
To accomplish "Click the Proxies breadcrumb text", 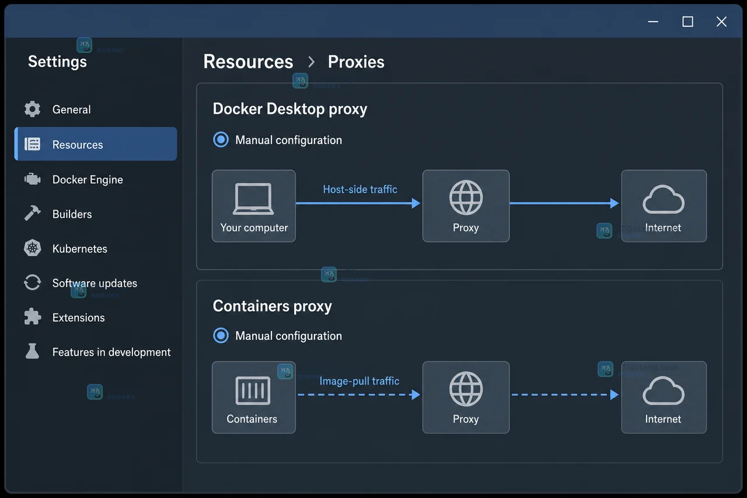I will coord(356,62).
